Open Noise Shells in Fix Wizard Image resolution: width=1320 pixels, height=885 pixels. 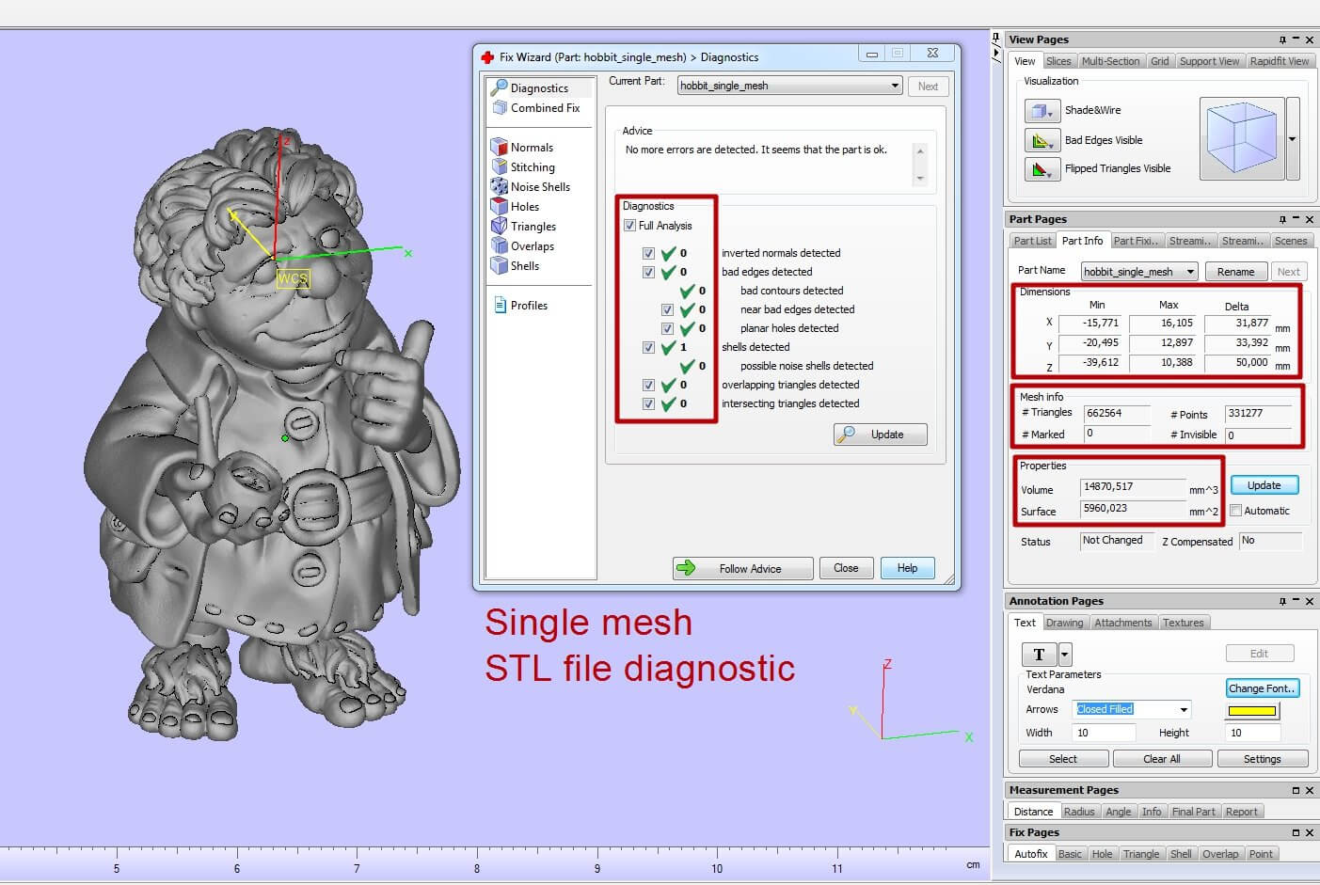click(x=500, y=186)
